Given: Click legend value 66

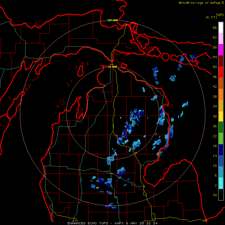Looking at the screenshot, I should 215,27.
